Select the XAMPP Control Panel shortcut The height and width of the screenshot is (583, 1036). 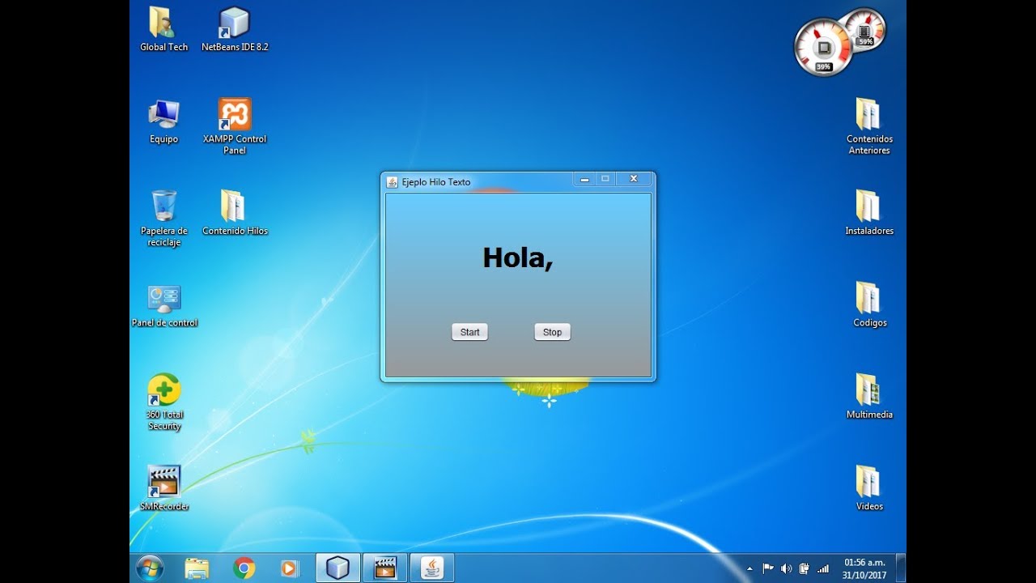[x=235, y=126]
